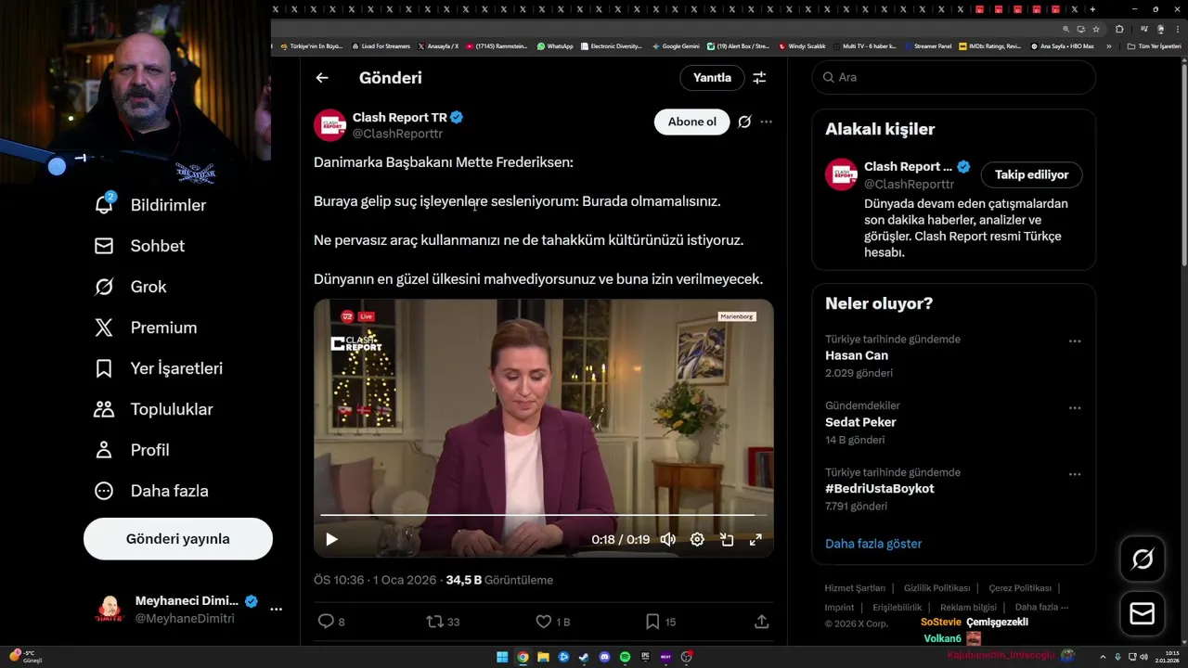Toggle video fullscreen mode

[755, 539]
